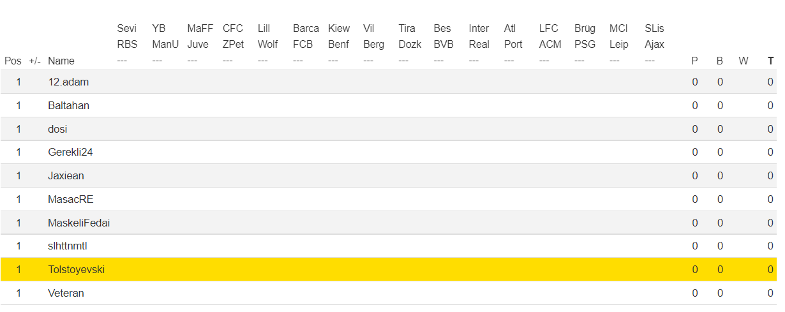The width and height of the screenshot is (785, 312).
Task: Open Jaxiean's profile name
Action: [x=66, y=175]
